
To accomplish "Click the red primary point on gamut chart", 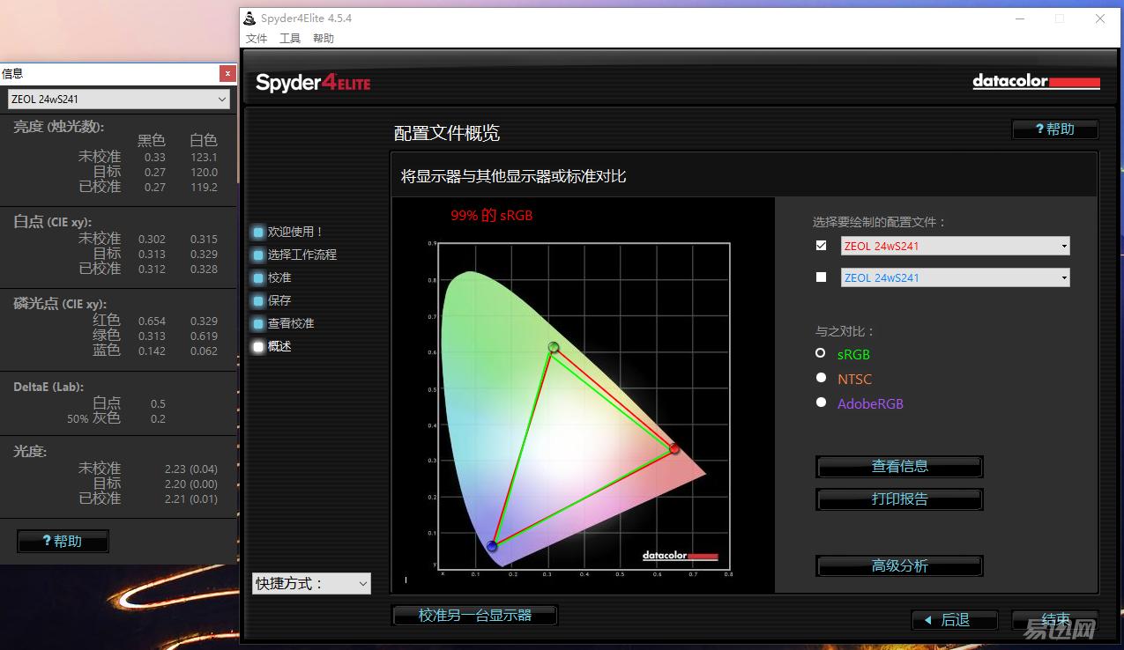I will click(674, 449).
